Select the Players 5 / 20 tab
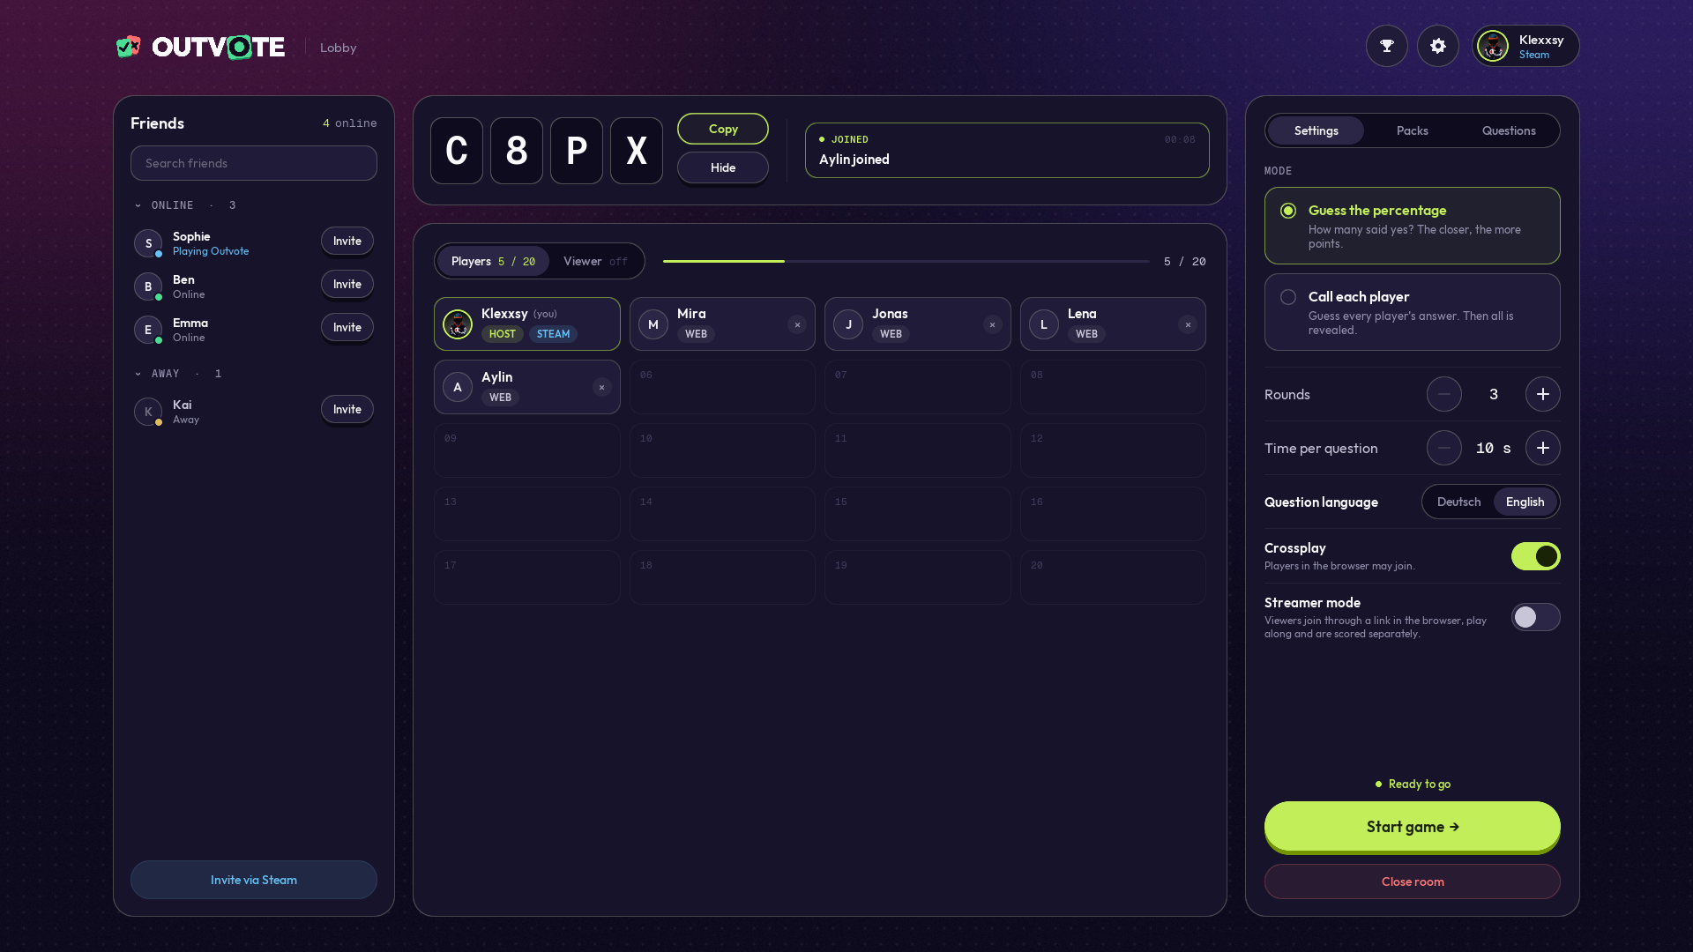The width and height of the screenshot is (1693, 952). [493, 261]
